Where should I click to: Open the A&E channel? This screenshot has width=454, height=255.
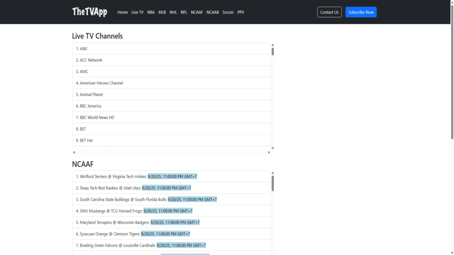coord(84,49)
